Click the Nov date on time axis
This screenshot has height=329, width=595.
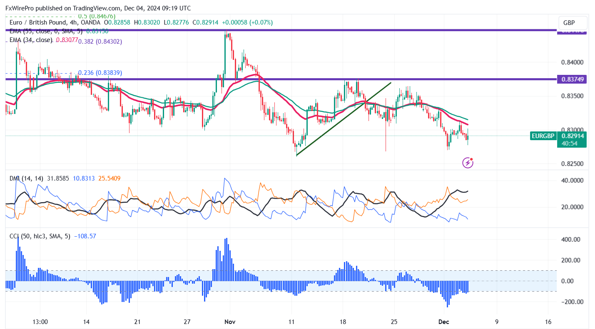[229, 322]
